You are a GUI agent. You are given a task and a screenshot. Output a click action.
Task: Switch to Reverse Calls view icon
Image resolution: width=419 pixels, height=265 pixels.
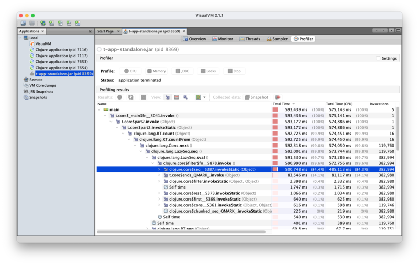(x=185, y=97)
